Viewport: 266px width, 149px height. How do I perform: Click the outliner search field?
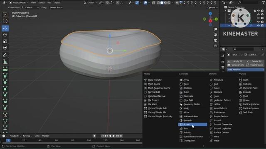[248, 2]
